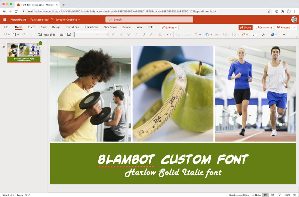Select slide 1 thumbnail
The height and width of the screenshot is (197, 299).
point(24,53)
